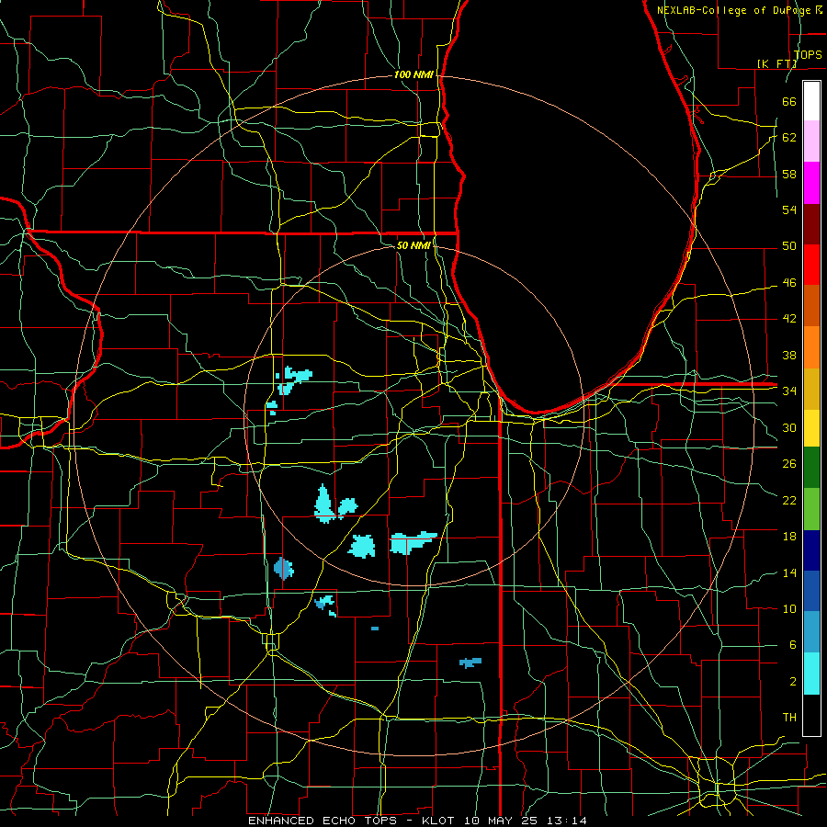Click the legend value "6"
This screenshot has width=827, height=827.
point(792,645)
